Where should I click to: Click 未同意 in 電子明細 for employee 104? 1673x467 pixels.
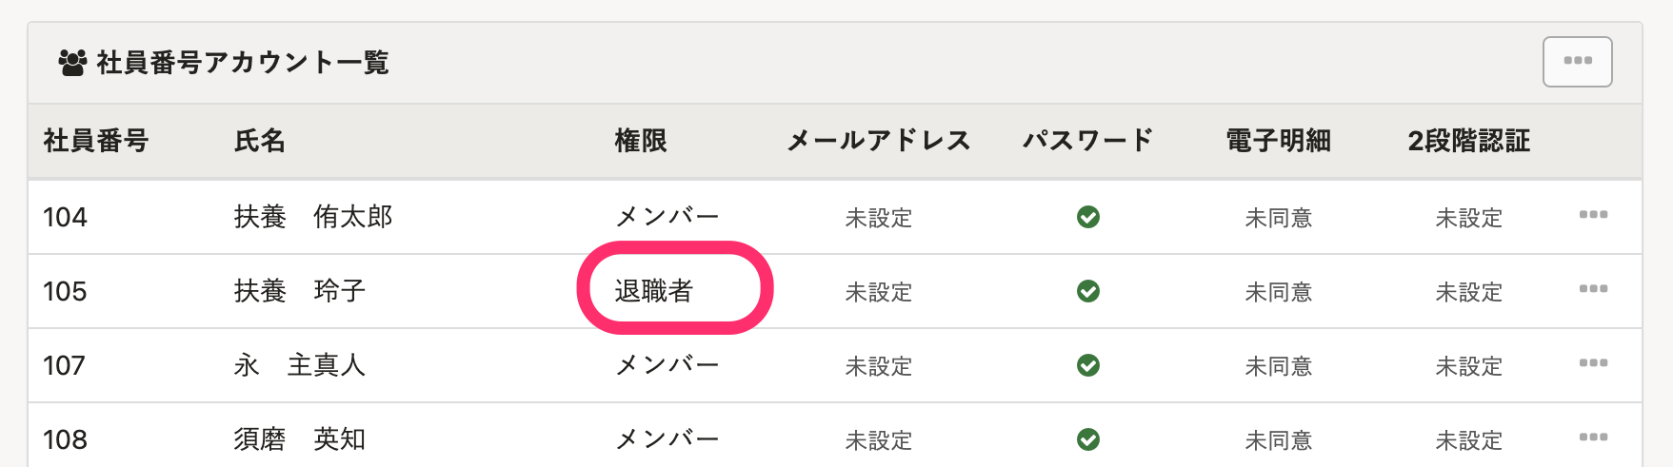[x=1279, y=218]
